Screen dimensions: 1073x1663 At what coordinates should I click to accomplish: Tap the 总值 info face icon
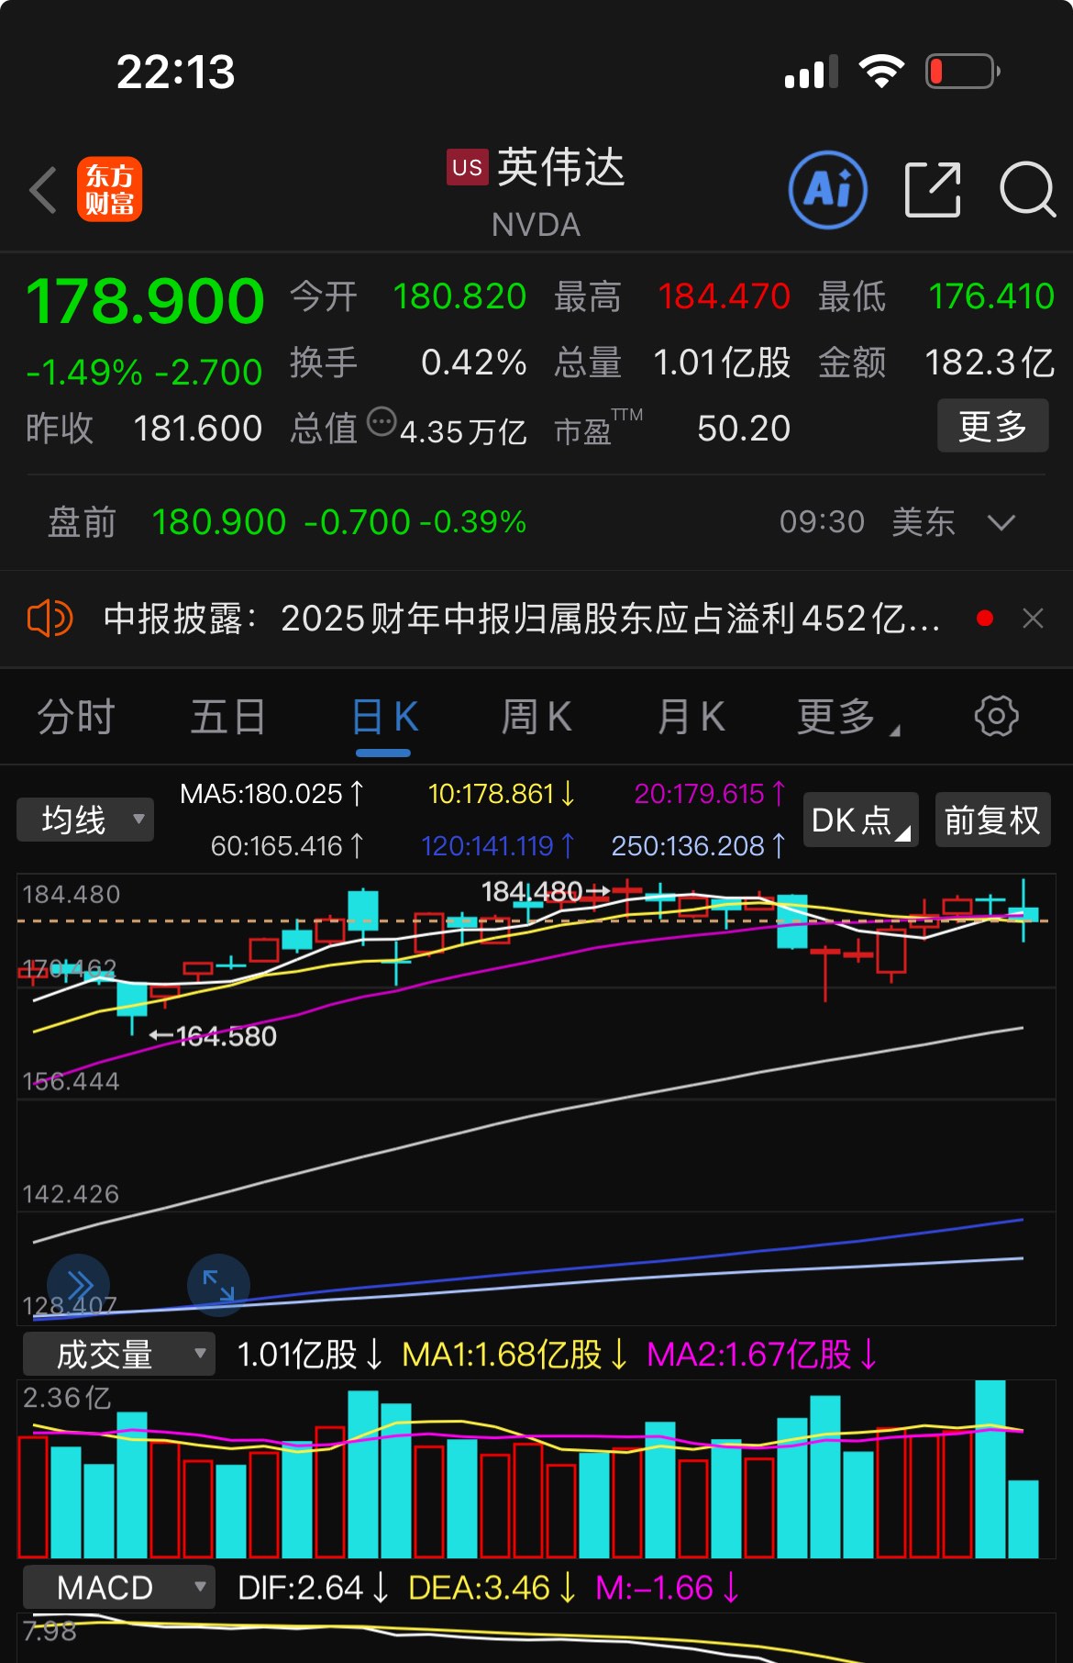(x=382, y=422)
